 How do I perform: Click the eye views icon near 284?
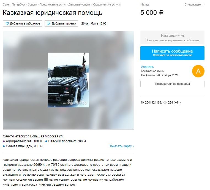click(x=165, y=103)
